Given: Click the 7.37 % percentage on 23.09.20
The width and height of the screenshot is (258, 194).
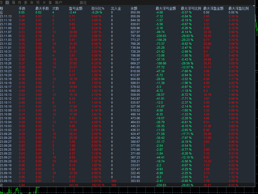Looking at the screenshot, I should point(96,162).
